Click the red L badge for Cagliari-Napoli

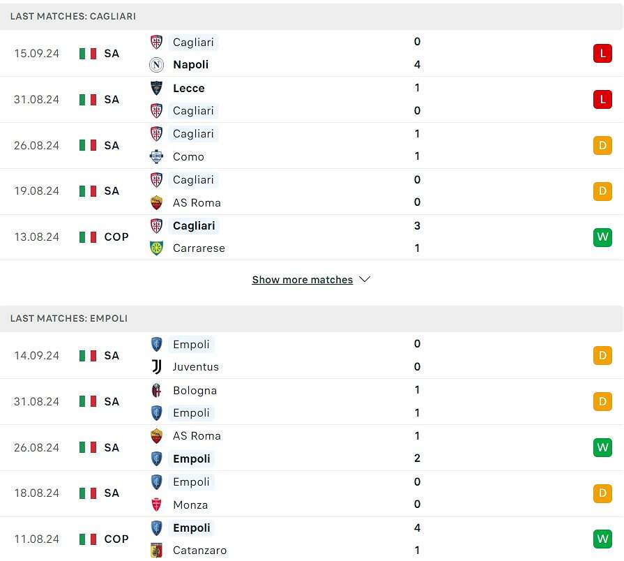(x=602, y=53)
